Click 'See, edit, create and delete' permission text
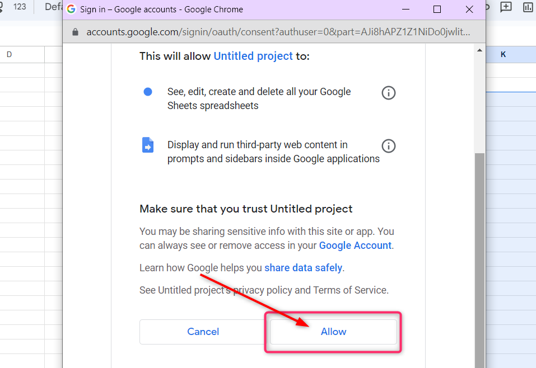Screen dimensions: 536x368 259,98
